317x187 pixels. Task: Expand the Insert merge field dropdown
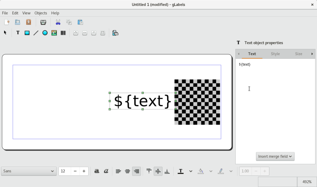[275, 156]
